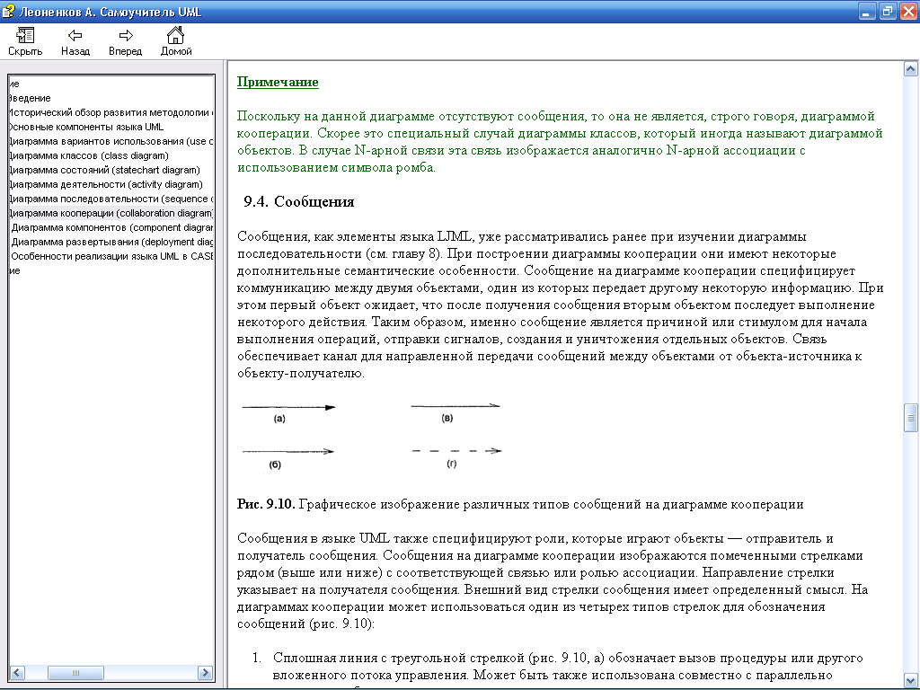Open Диаграмма компонентов (component diagram) topic
This screenshot has width=920, height=690.
112,227
